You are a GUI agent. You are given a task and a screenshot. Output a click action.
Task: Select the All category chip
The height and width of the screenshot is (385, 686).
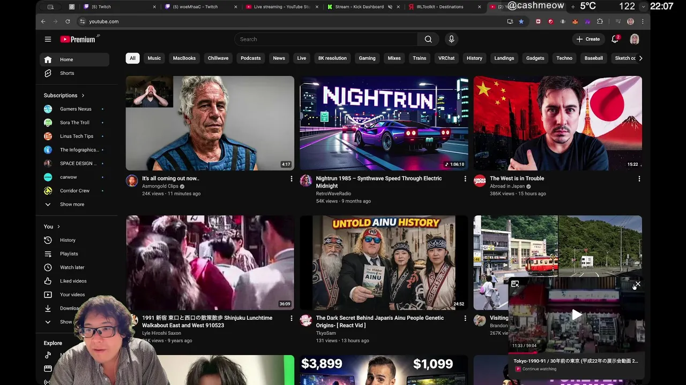[x=132, y=58]
